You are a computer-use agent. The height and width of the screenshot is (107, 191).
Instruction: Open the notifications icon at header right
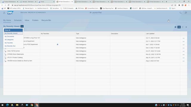coord(186,13)
